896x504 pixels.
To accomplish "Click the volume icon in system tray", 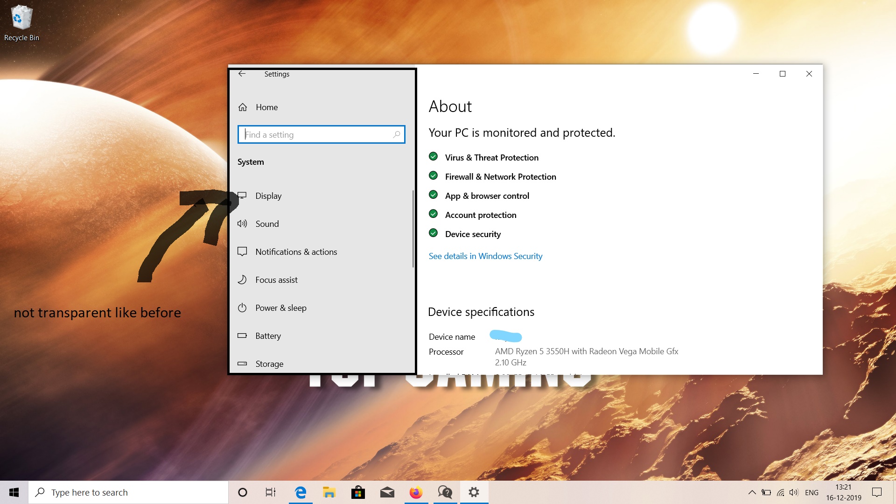I will [793, 492].
